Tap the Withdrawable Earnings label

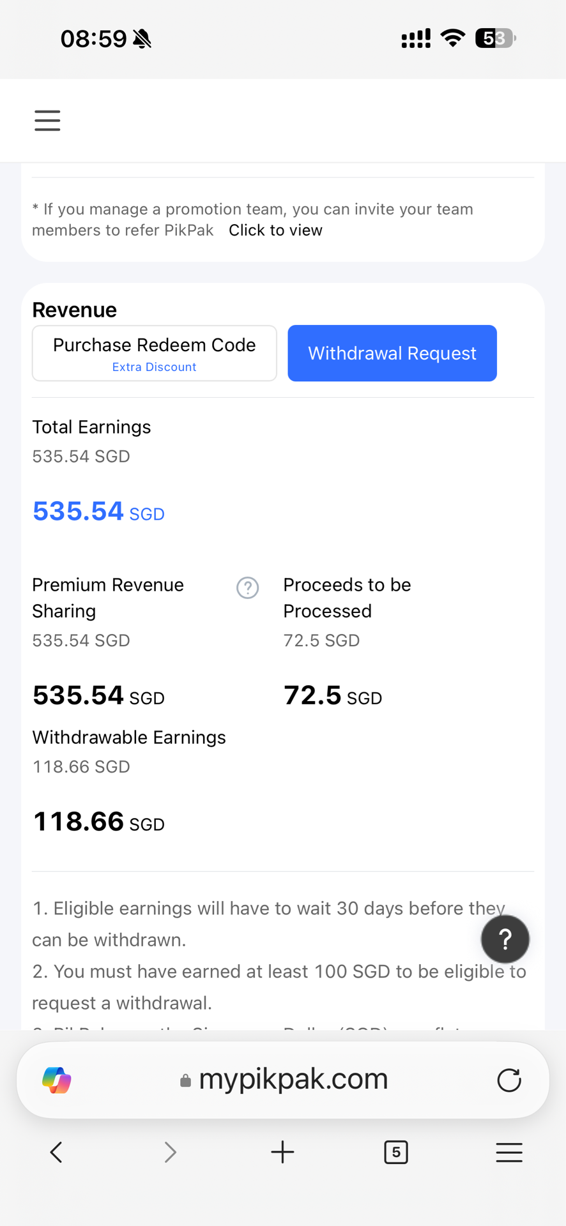point(129,738)
